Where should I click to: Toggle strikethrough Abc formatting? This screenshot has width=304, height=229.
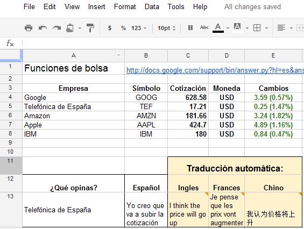coord(204,27)
